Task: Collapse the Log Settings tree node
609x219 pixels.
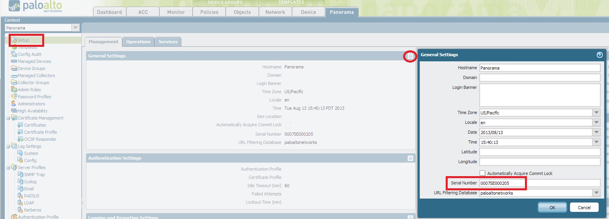Action: [x=8, y=146]
